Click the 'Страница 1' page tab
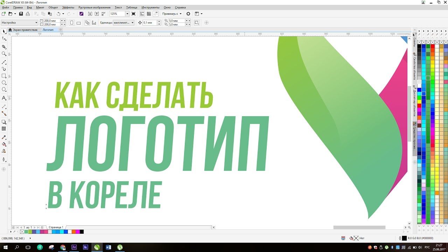 pos(56,227)
